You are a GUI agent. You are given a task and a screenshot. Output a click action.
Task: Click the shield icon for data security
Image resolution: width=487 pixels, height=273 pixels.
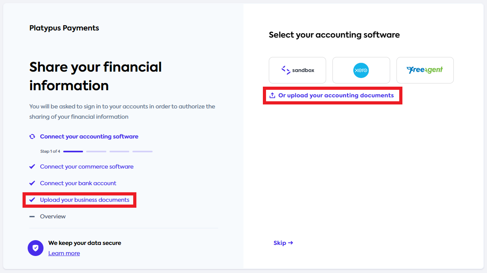point(36,248)
